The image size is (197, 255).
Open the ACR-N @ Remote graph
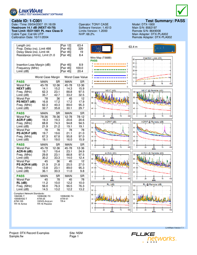[x=152, y=166]
